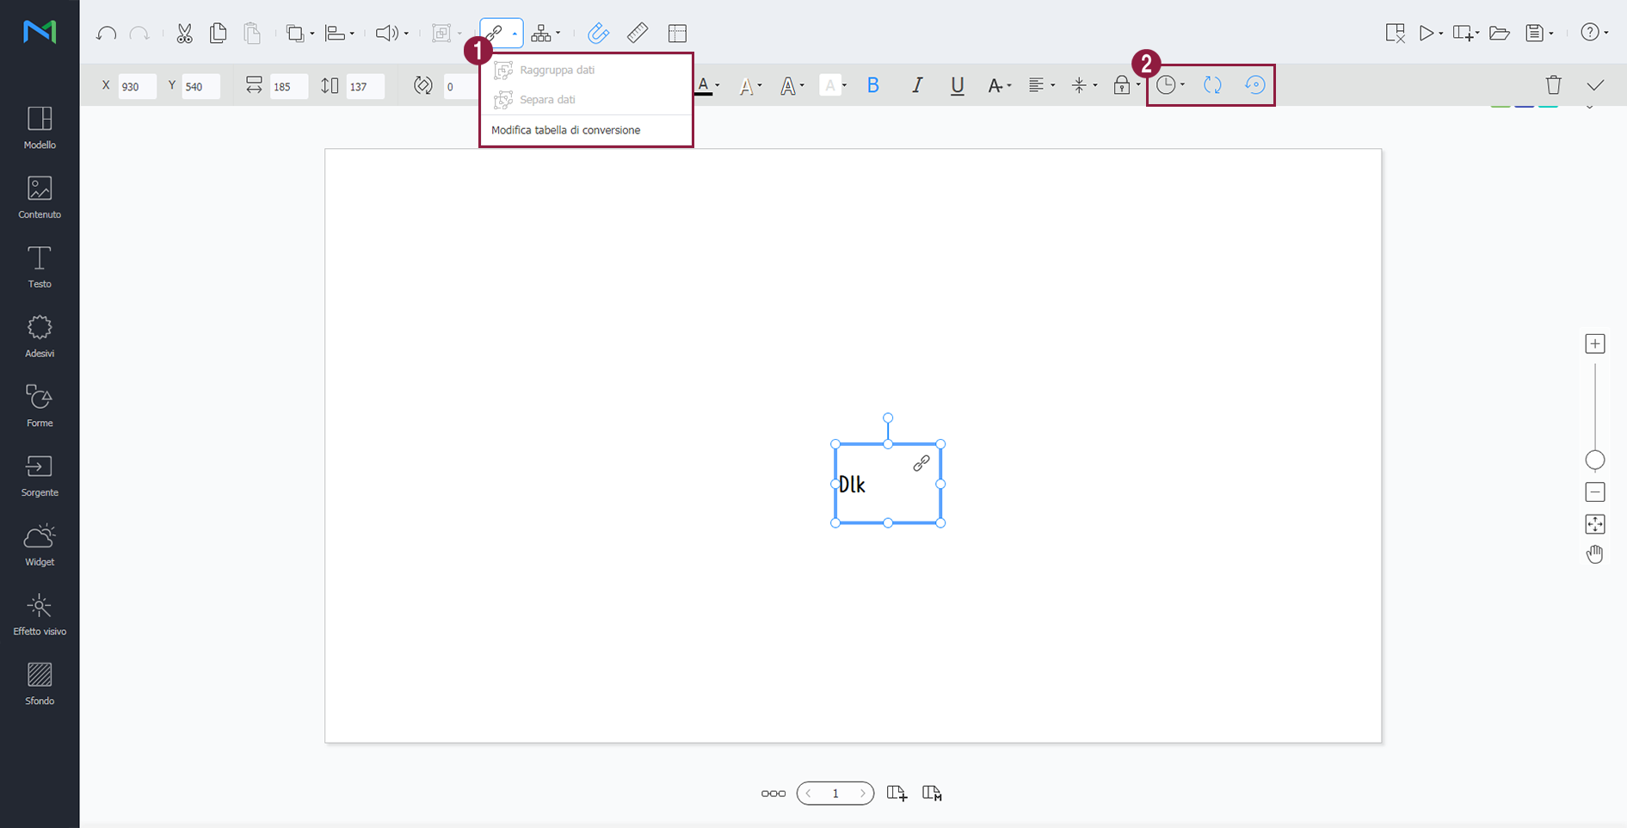
Task: Click the X position input field
Action: 137,86
